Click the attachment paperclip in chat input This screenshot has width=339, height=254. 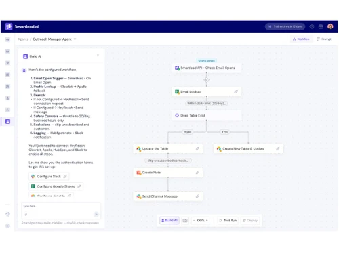tap(26, 215)
